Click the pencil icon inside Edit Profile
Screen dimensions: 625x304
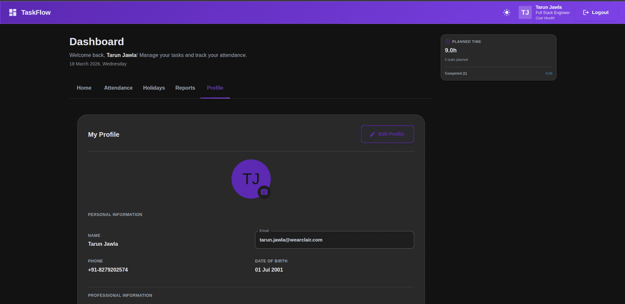pos(372,134)
